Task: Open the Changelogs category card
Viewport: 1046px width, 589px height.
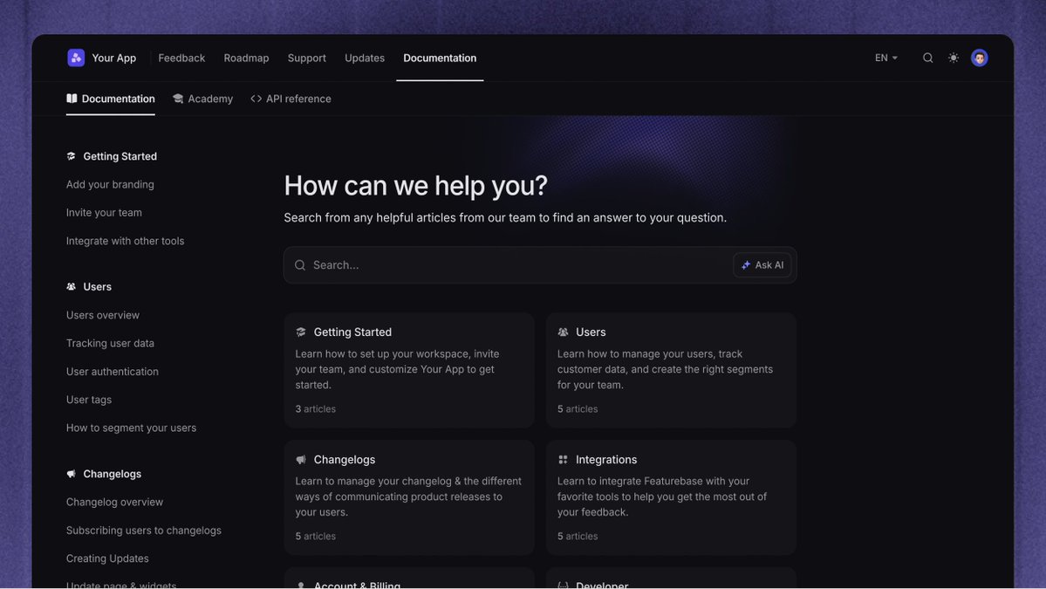Action: point(409,497)
